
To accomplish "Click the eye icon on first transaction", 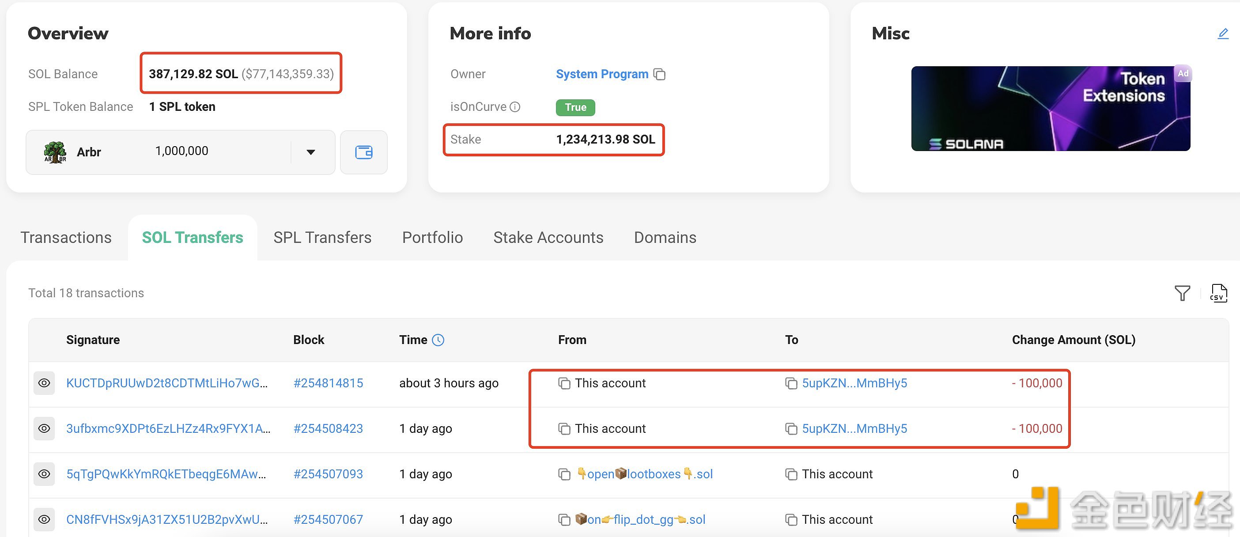I will click(45, 383).
